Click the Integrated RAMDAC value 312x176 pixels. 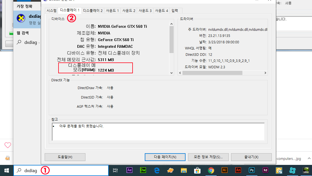pos(115,46)
